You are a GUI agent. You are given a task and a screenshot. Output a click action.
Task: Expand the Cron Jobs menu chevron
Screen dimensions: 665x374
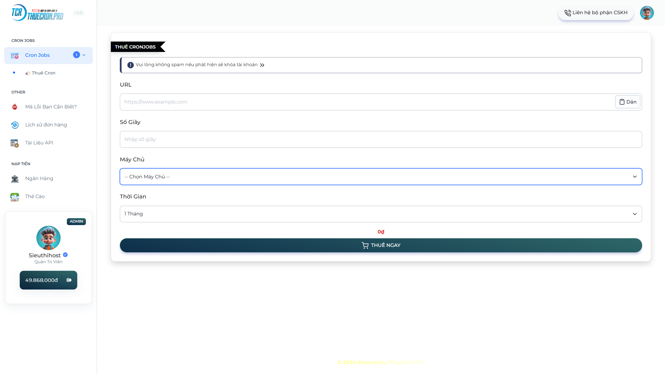pos(84,55)
